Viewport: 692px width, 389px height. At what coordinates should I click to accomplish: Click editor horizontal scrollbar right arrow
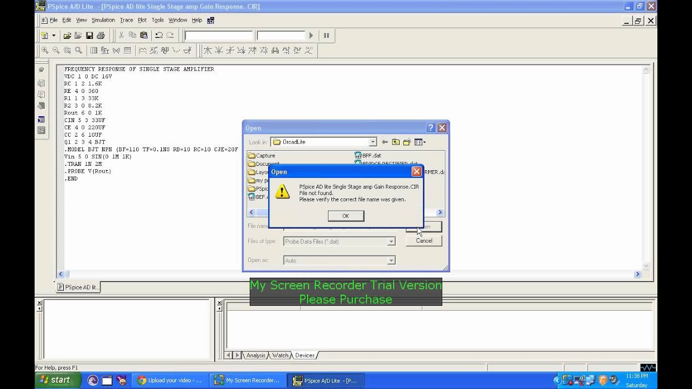click(638, 274)
